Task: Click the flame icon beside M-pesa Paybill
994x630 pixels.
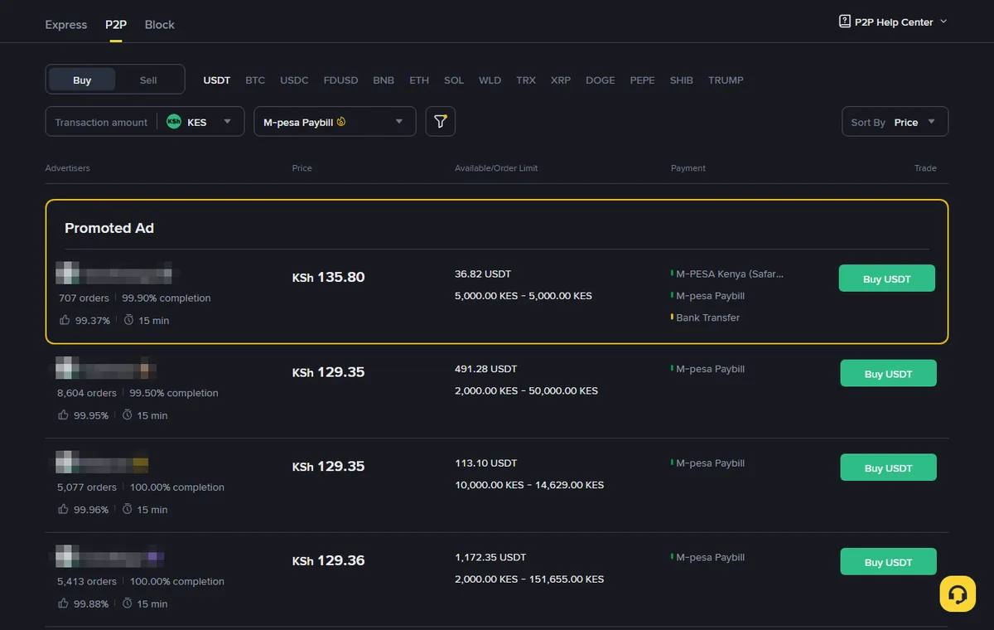Action: click(341, 122)
